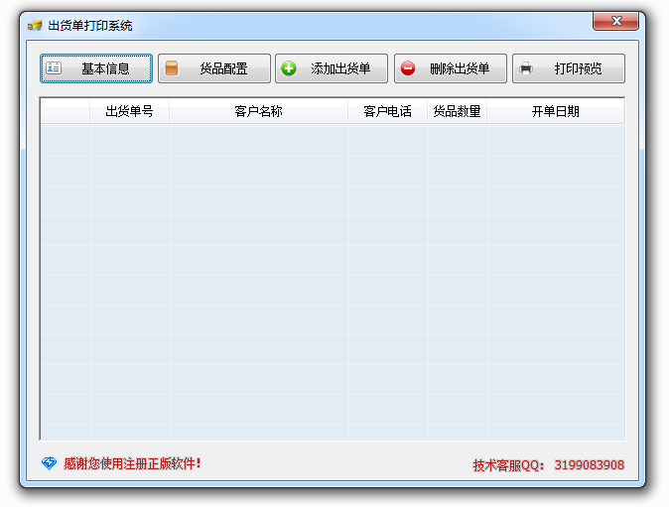Image resolution: width=669 pixels, height=507 pixels.
Task: Sort by the 货品数量 column header
Action: point(457,111)
